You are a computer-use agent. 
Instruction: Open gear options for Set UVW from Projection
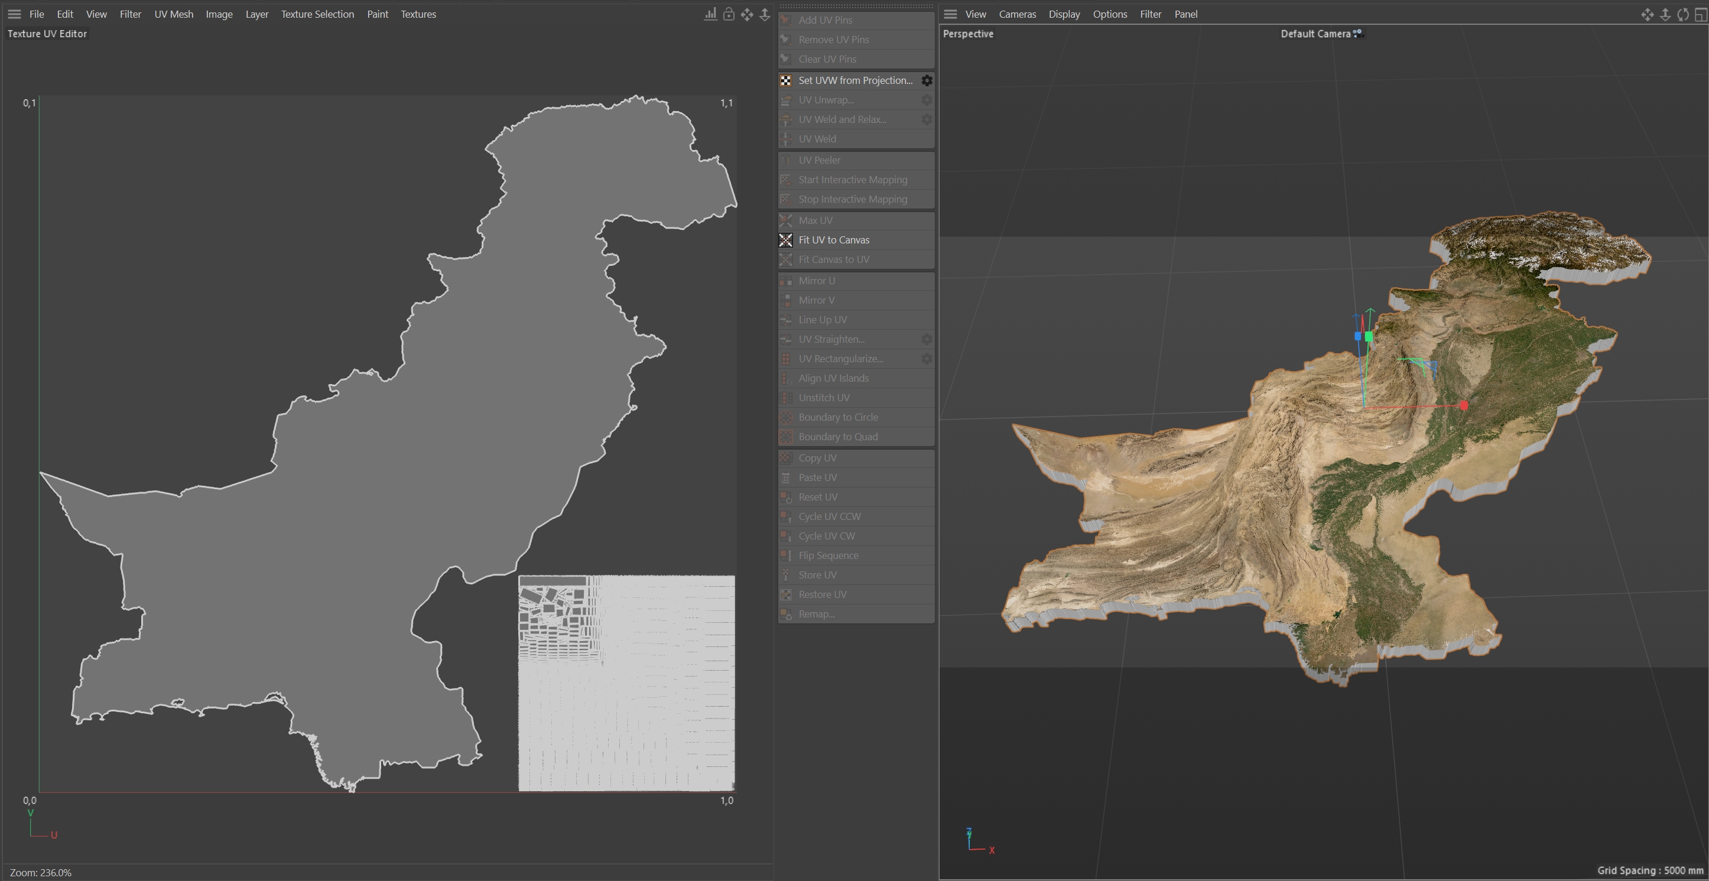click(x=927, y=80)
